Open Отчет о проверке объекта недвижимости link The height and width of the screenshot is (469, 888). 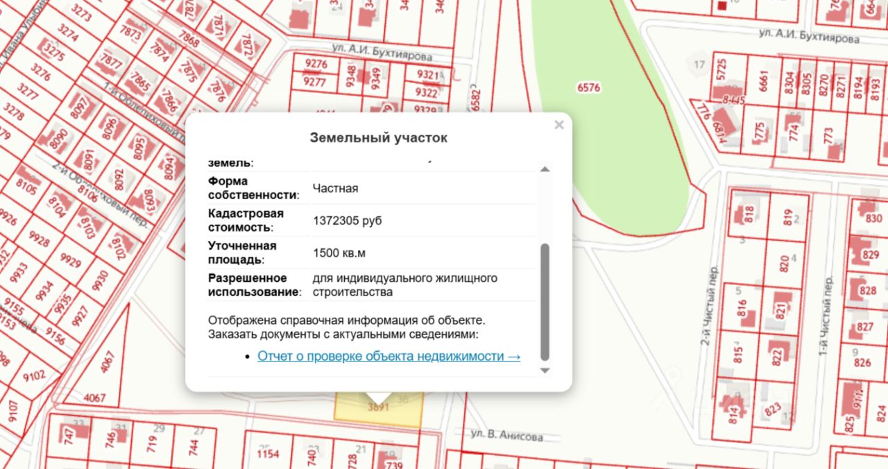click(x=388, y=357)
